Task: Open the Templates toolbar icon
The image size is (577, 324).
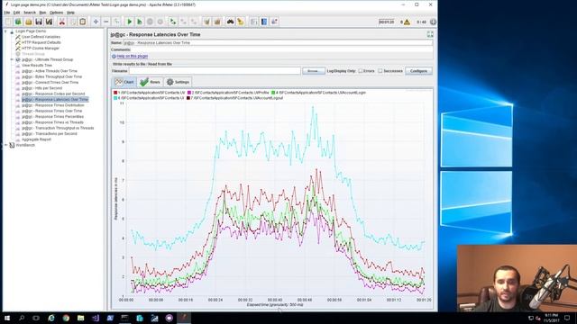Action: coord(18,22)
